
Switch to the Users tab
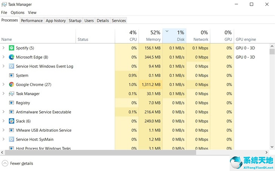[89, 20]
